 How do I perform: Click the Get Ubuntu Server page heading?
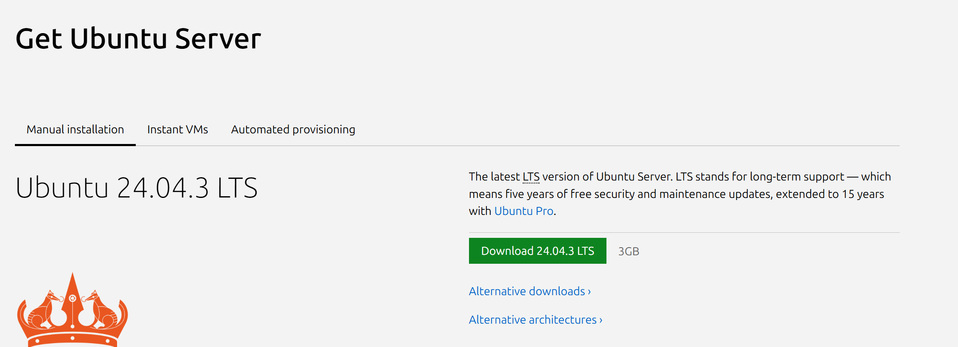[138, 39]
